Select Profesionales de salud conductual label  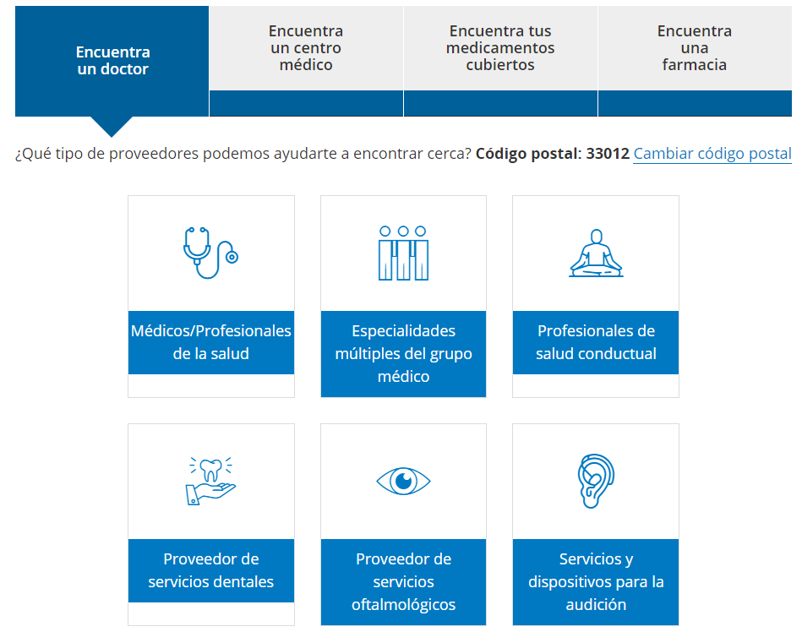tap(596, 342)
